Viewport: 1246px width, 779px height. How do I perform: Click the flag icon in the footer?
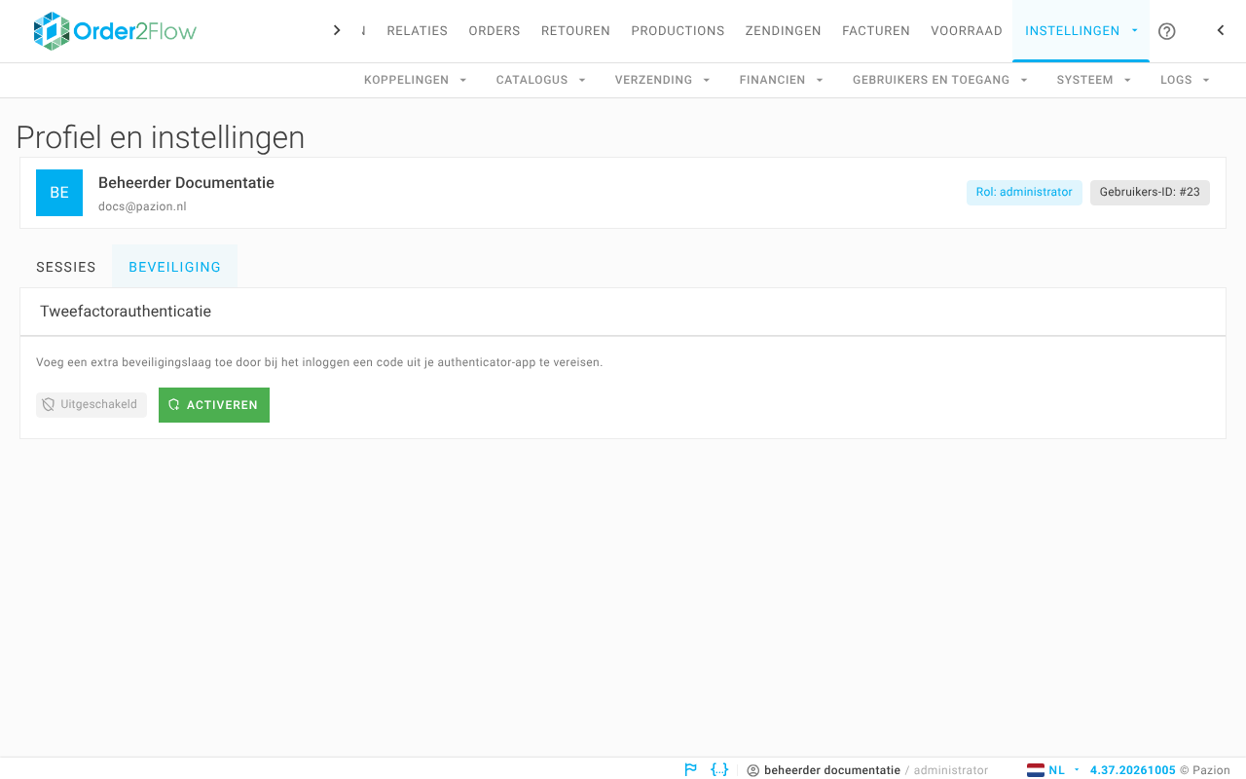(x=691, y=769)
